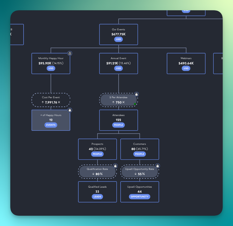
Task: Click the happy hours count 12
Action: [x=51, y=120]
